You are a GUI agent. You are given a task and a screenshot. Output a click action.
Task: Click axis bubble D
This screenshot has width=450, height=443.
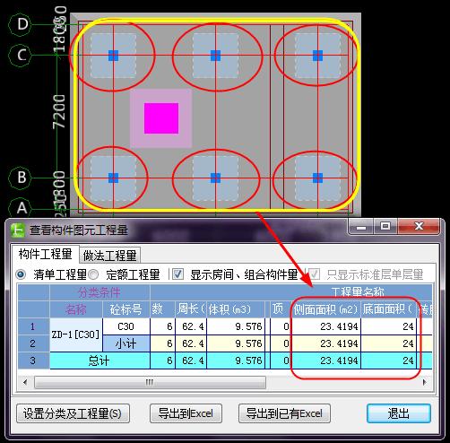tap(21, 24)
